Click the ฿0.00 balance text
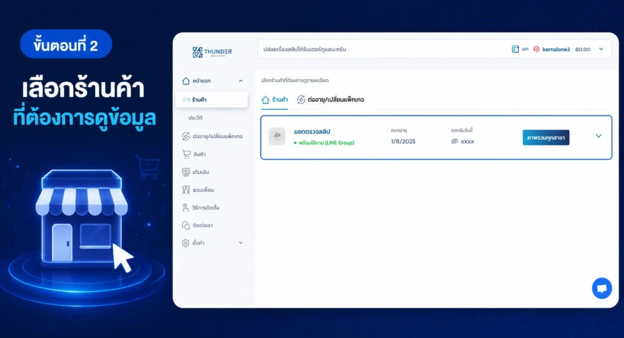The height and width of the screenshot is (338, 624). coord(583,49)
